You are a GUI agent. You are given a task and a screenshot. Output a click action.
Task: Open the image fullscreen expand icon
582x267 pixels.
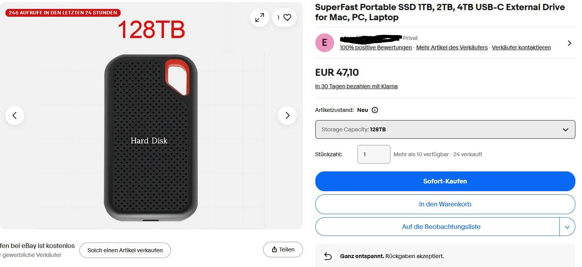click(259, 17)
